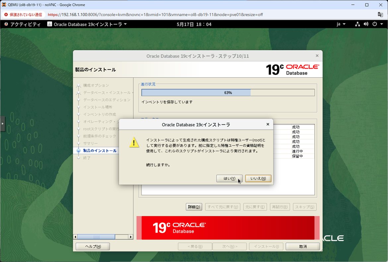Screen dimensions: 388x262
Task: Click the Chrome translate icon
Action: 380,15
